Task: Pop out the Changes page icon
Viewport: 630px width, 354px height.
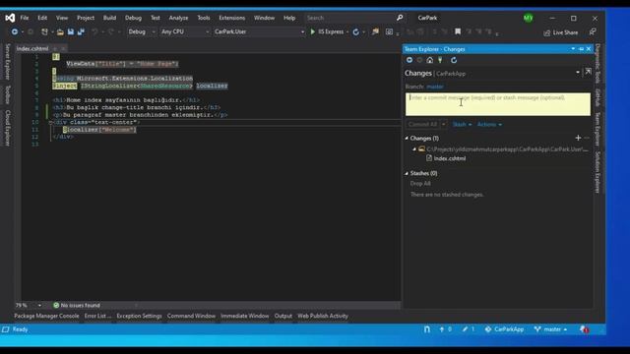Action: [588, 72]
